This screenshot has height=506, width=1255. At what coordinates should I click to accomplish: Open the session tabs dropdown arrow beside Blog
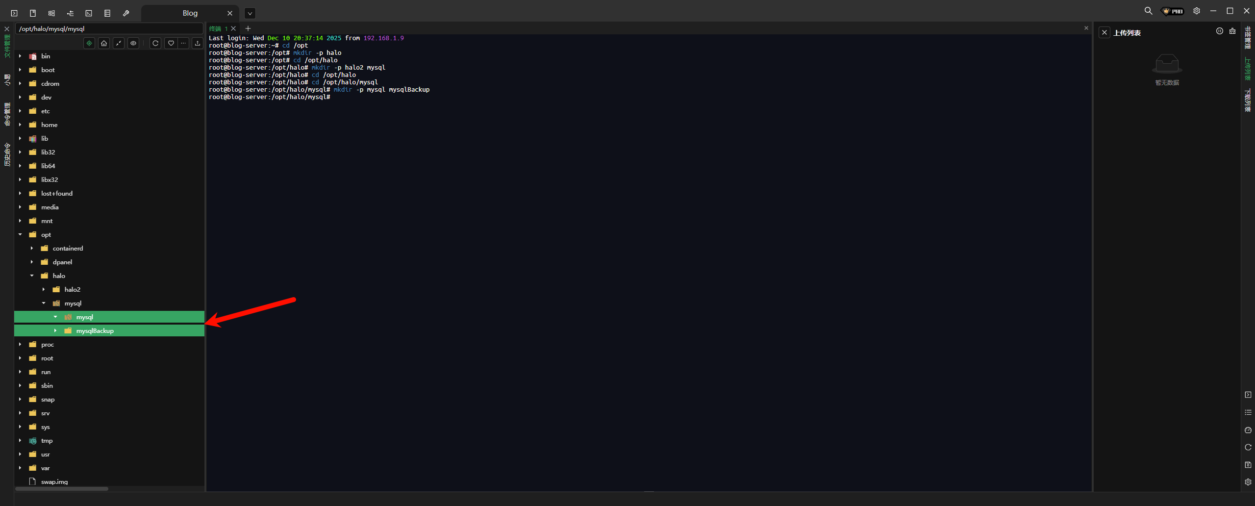[x=250, y=13]
